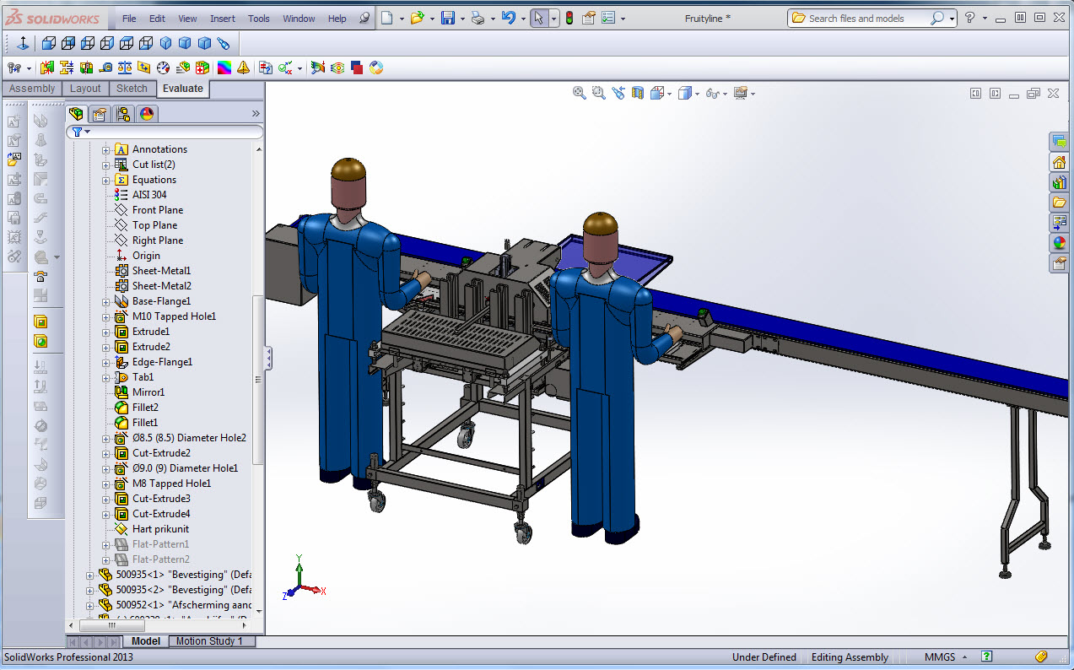Select Mirror1 feature in tree
Image resolution: width=1074 pixels, height=670 pixels.
(x=148, y=392)
